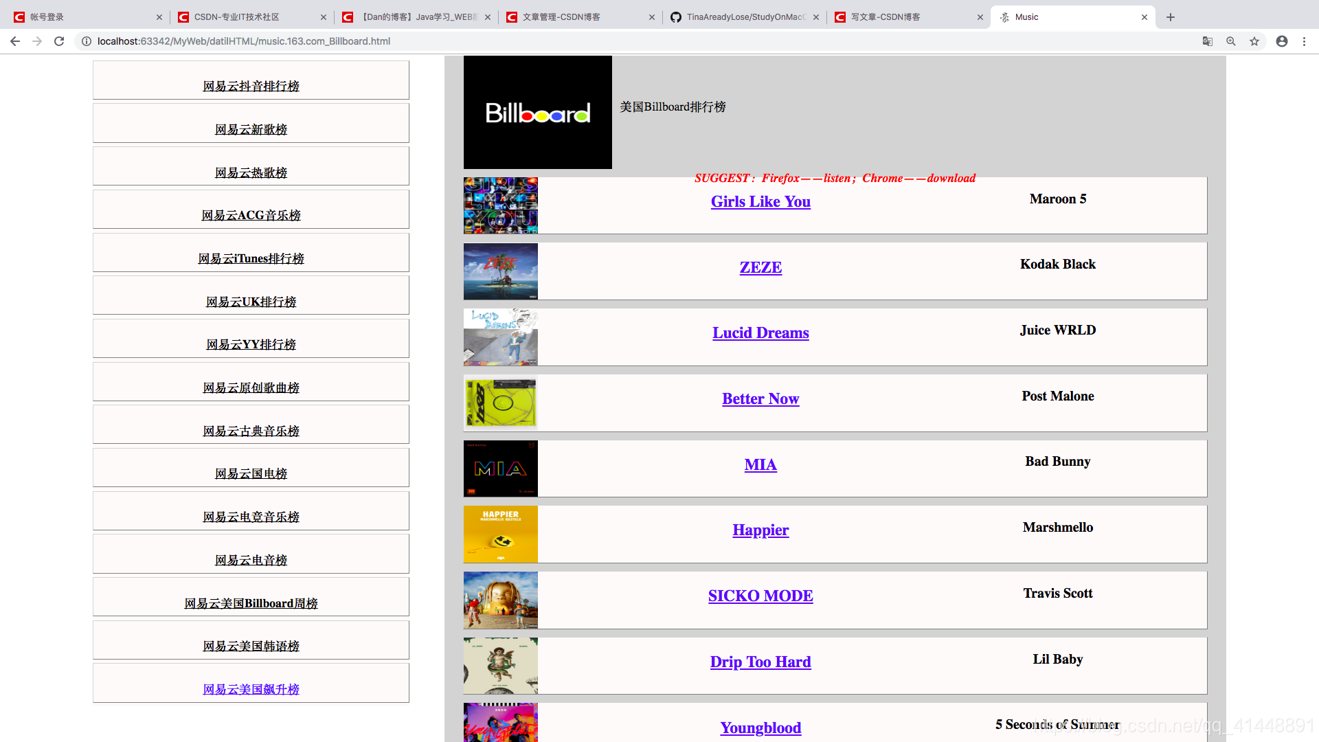Play the Youngblood song link
The width and height of the screenshot is (1319, 742).
click(760, 728)
